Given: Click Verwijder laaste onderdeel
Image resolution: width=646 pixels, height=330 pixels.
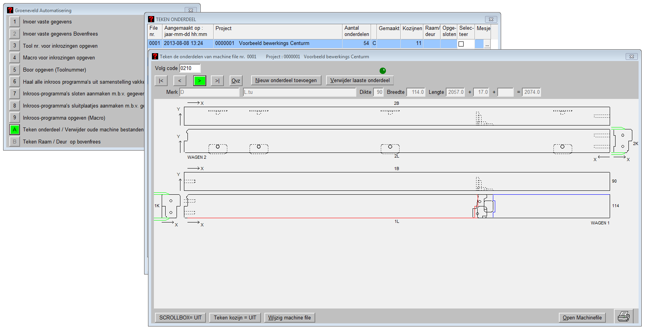Looking at the screenshot, I should tap(360, 80).
